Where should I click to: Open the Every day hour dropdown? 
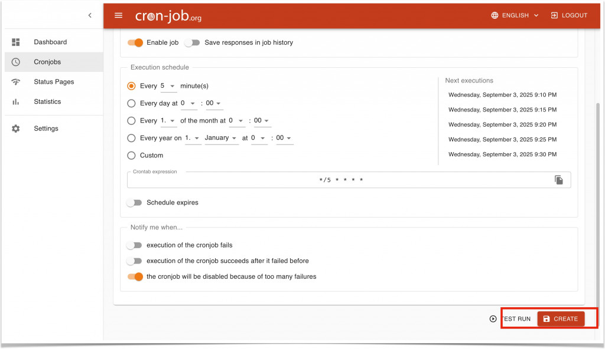[188, 103]
